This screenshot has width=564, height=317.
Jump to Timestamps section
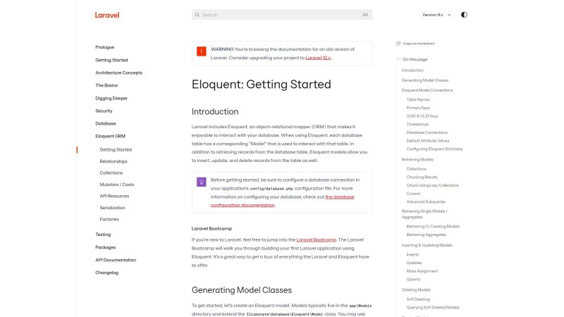(x=417, y=125)
